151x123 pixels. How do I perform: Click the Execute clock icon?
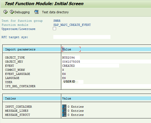pos(6,12)
